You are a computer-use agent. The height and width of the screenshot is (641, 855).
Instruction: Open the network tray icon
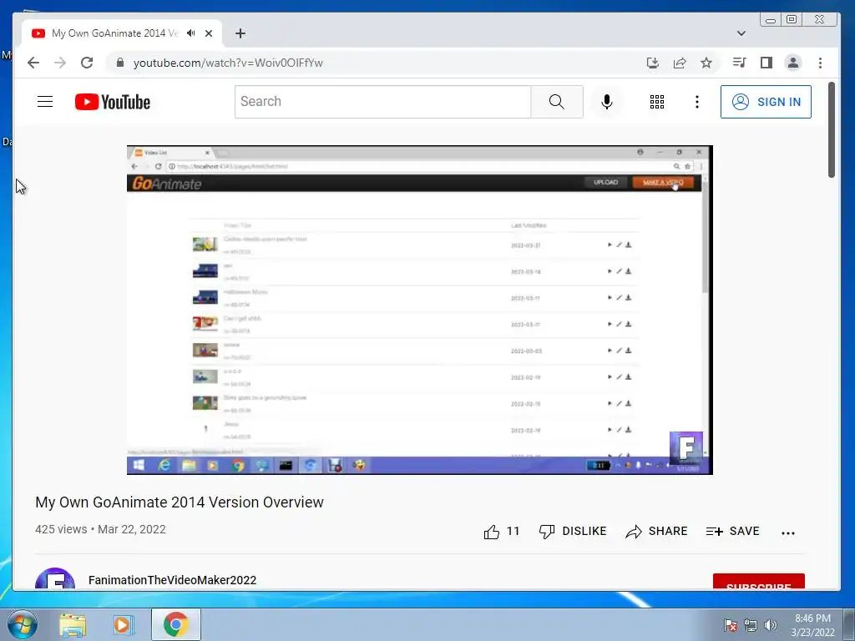751,625
